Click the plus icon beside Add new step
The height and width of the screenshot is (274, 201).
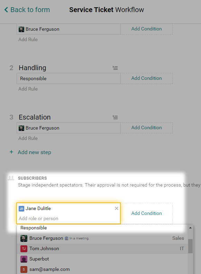(11, 152)
